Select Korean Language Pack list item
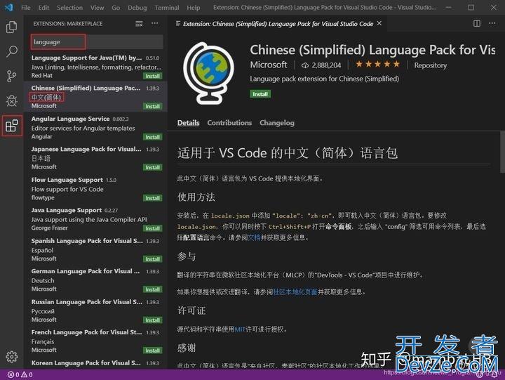The image size is (505, 380). pyautogui.click(x=95, y=363)
